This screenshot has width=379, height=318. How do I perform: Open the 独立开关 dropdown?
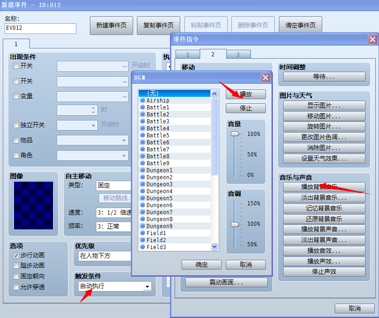click(x=77, y=125)
